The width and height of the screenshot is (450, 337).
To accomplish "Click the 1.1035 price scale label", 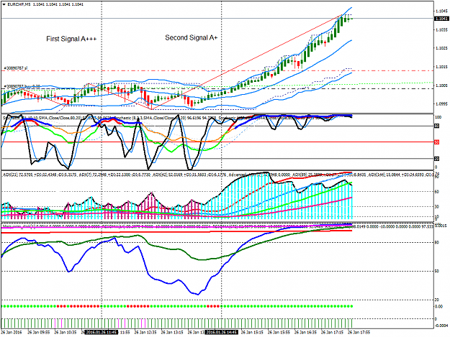I will click(441, 29).
